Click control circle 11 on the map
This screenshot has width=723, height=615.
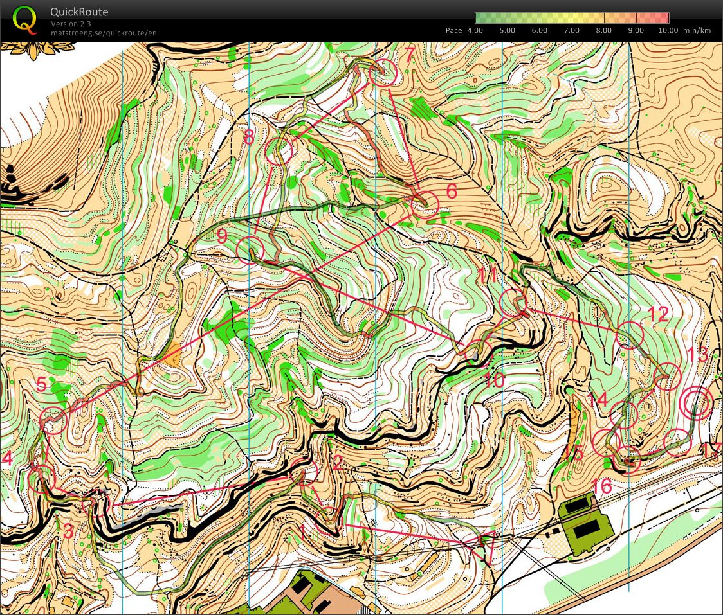[x=514, y=301]
